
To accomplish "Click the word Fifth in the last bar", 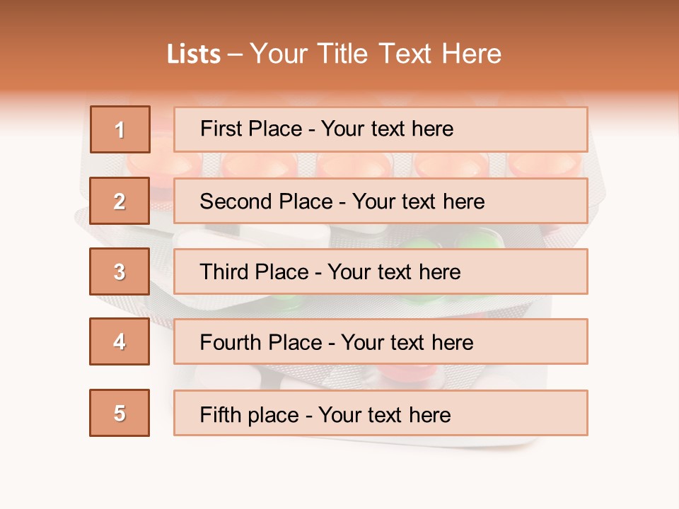I will (220, 414).
